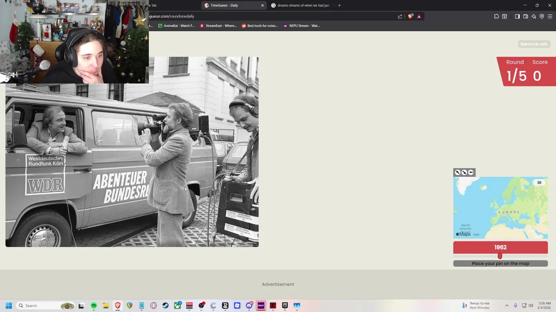The width and height of the screenshot is (556, 312).
Task: Open a new browser tab
Action: click(x=339, y=5)
